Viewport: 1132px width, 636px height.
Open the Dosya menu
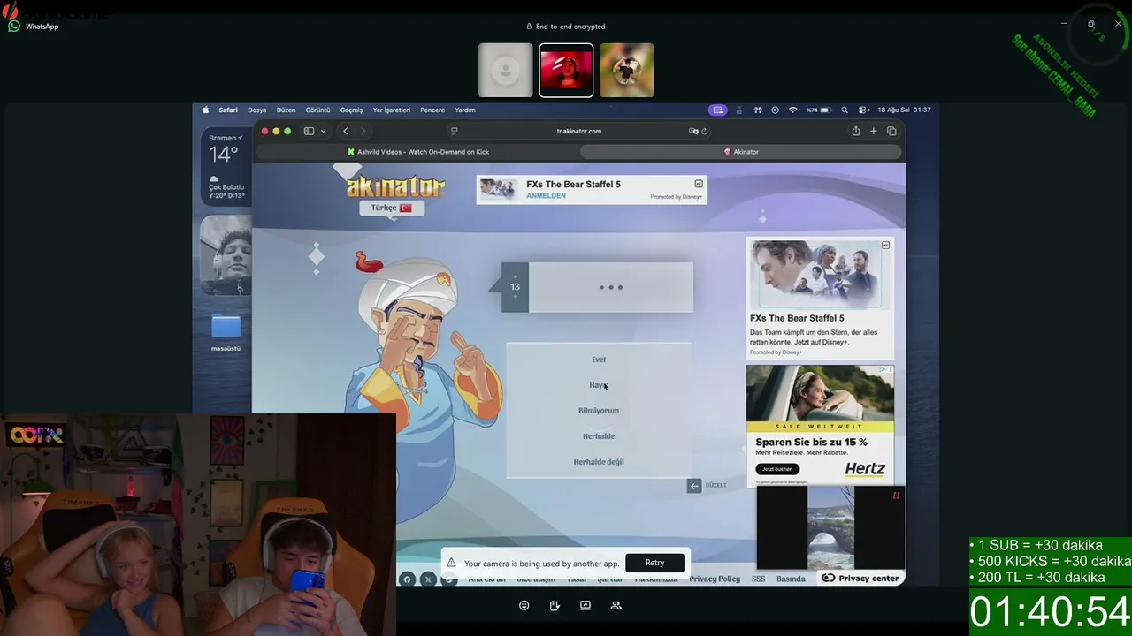pos(256,110)
